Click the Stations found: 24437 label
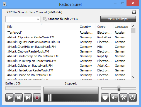The height and width of the screenshot is (107, 141). [63, 19]
